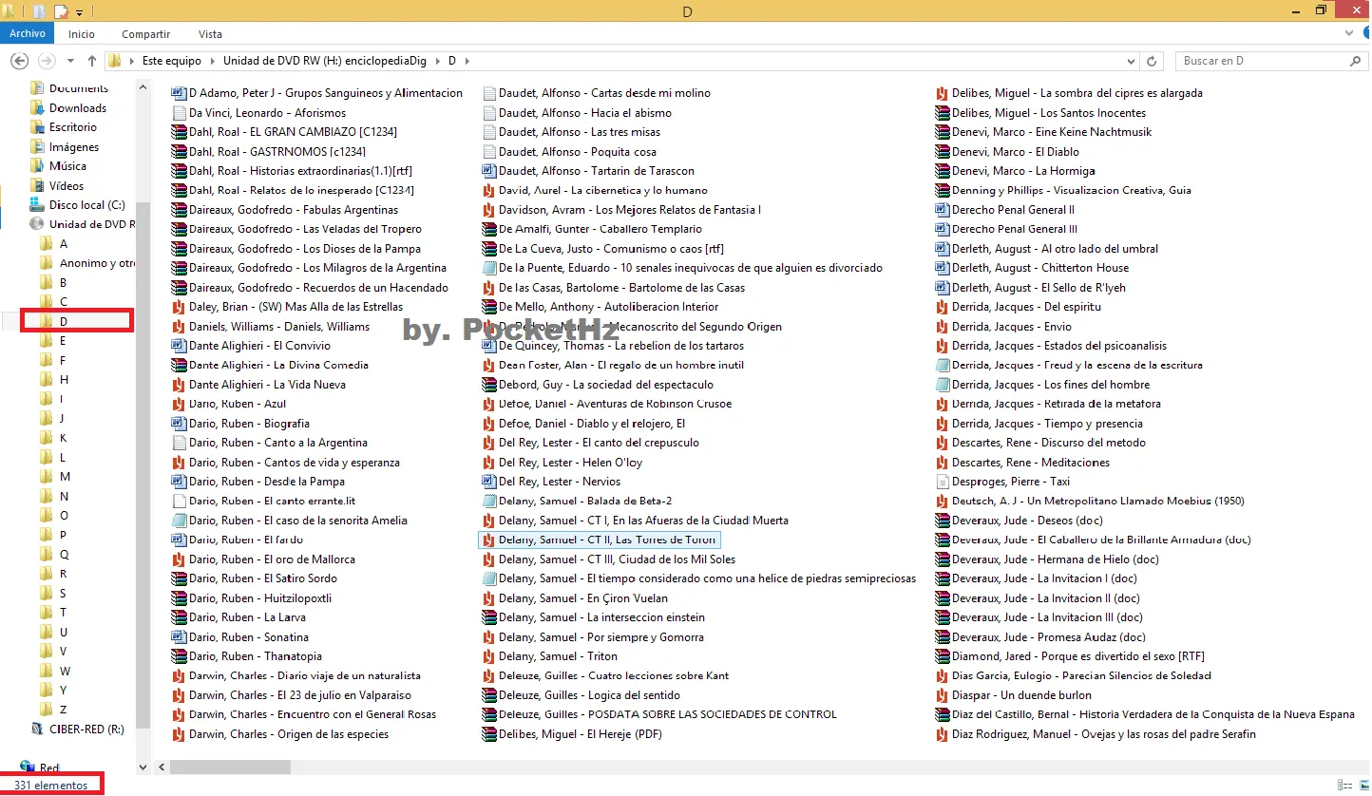Click the navigation pane's scroll down arrow
The image size is (1372, 796).
143,768
